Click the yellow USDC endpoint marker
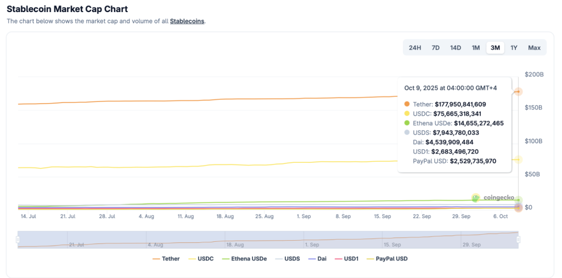The width and height of the screenshot is (562, 278). click(518, 160)
